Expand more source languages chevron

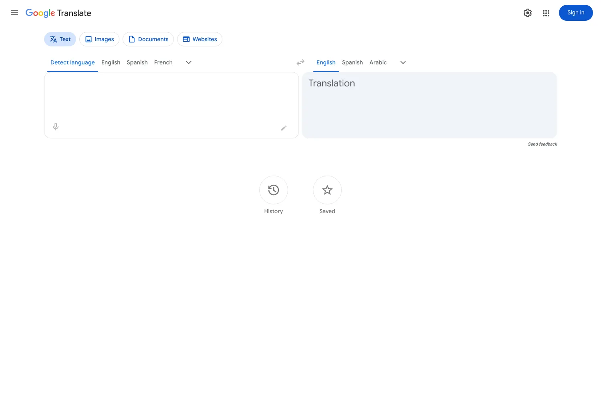tap(189, 62)
